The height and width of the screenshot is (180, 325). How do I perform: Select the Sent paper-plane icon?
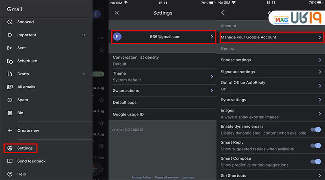click(x=10, y=48)
